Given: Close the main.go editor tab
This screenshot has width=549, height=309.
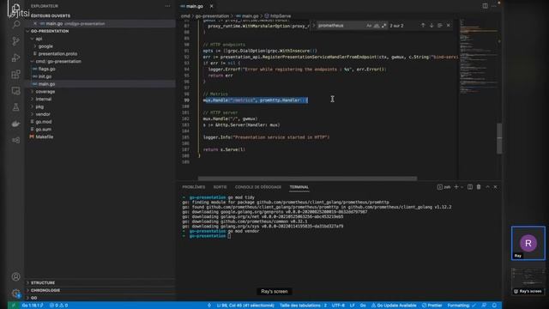Looking at the screenshot, I should pyautogui.click(x=212, y=6).
